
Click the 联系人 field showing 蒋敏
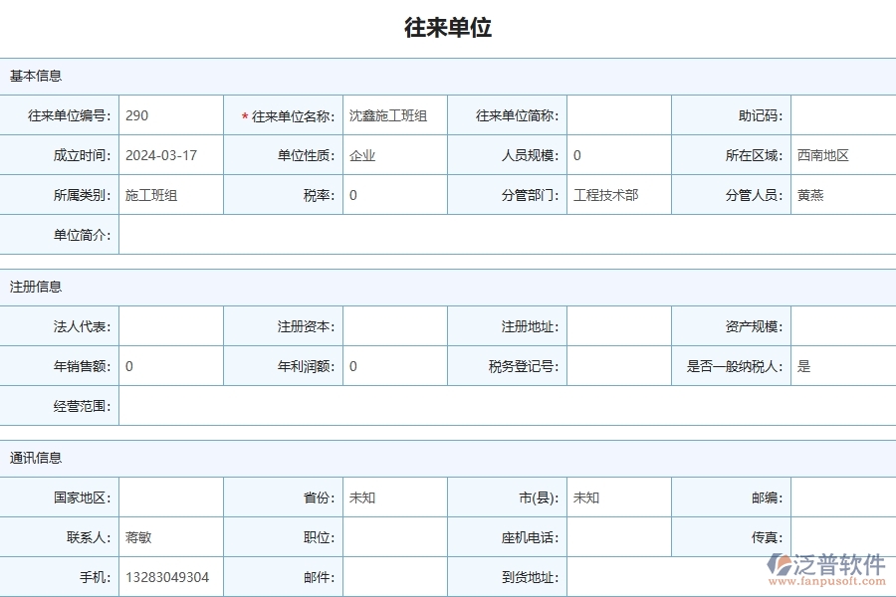pos(169,536)
